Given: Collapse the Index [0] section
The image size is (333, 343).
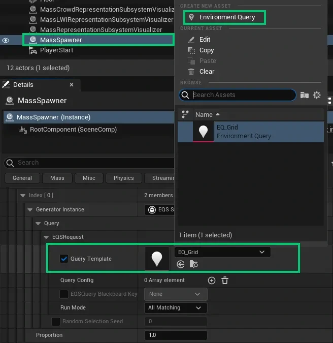Looking at the screenshot, I should pos(23,195).
